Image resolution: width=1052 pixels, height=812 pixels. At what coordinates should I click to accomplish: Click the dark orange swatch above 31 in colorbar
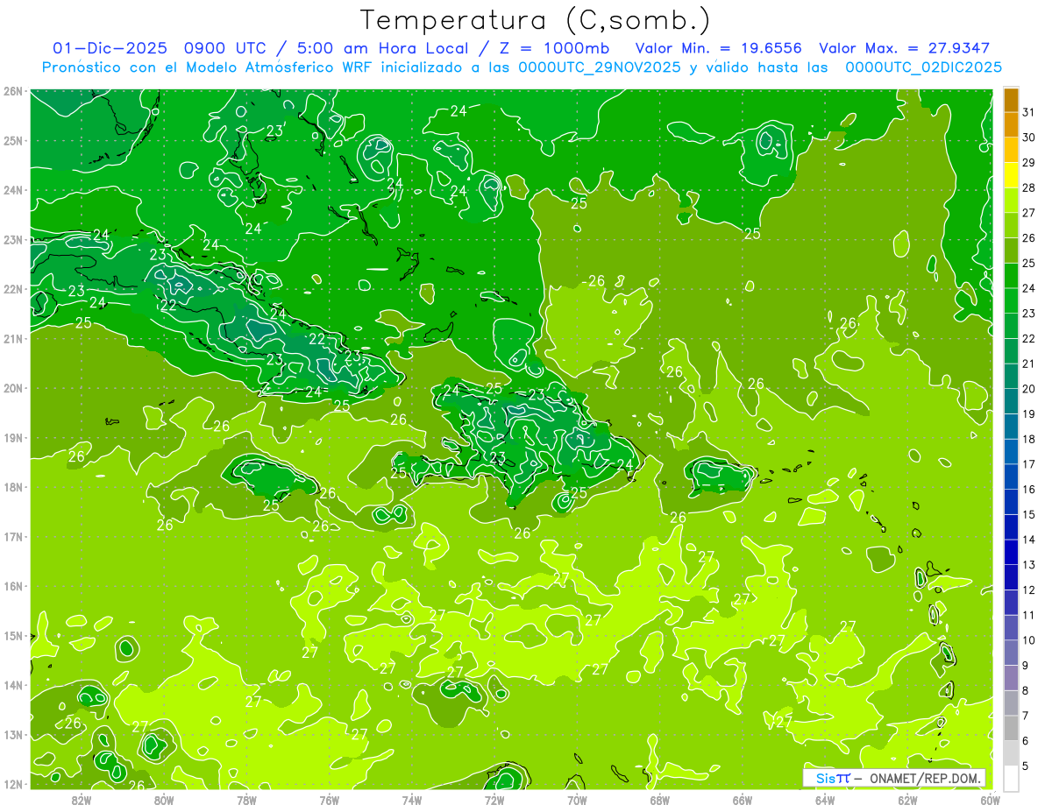tap(1011, 100)
